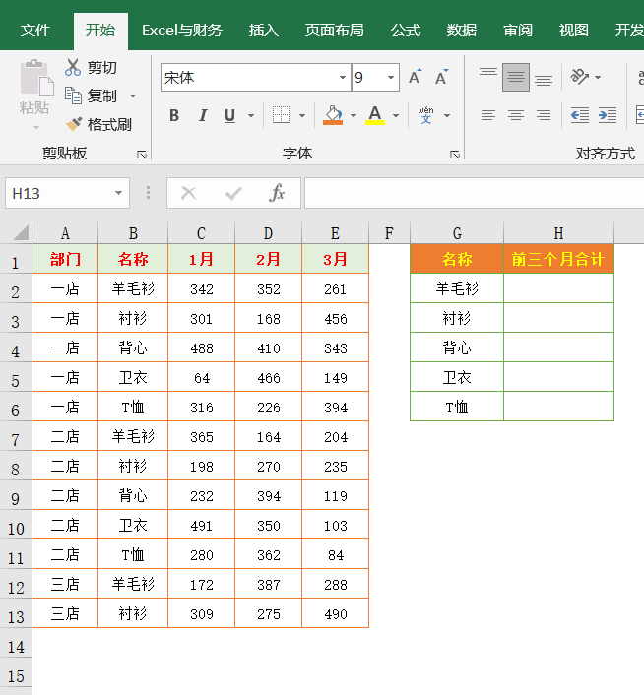Select cell H2 under 前三个月合计
Image resolution: width=644 pixels, height=695 pixels.
558,288
